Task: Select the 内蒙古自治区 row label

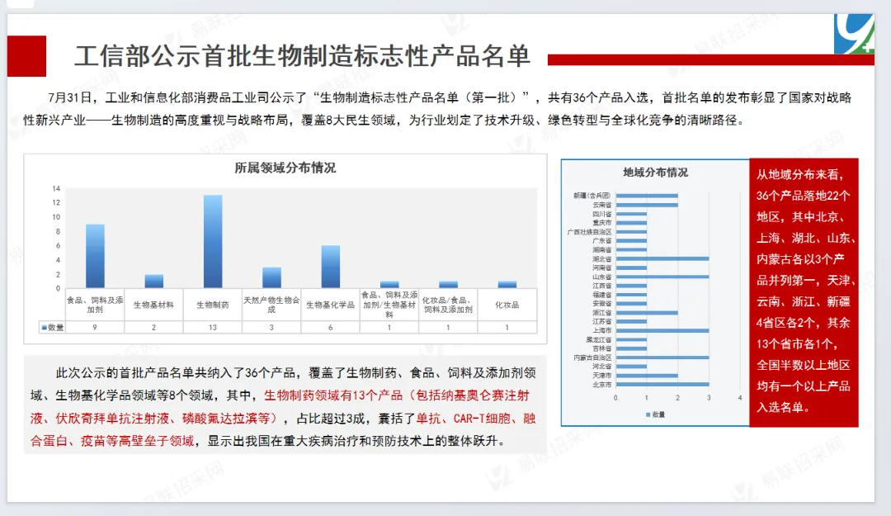Action: click(592, 357)
